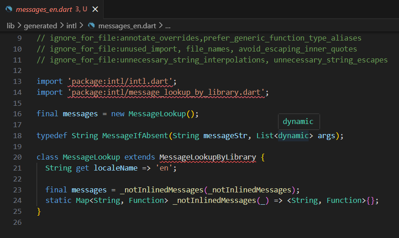This screenshot has height=238, width=399.
Task: Open the generated breadcrumb folder
Action: coord(41,26)
